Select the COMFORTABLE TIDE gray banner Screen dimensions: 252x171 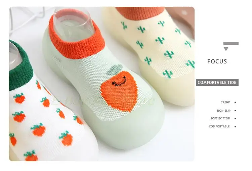point(217,82)
